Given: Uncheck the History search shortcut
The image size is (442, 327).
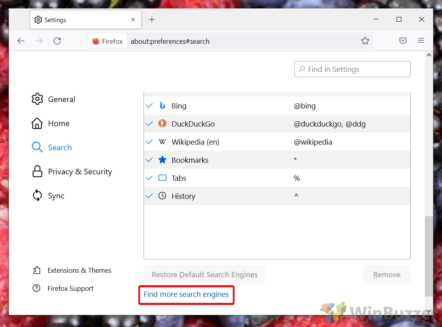Looking at the screenshot, I should click(x=149, y=196).
